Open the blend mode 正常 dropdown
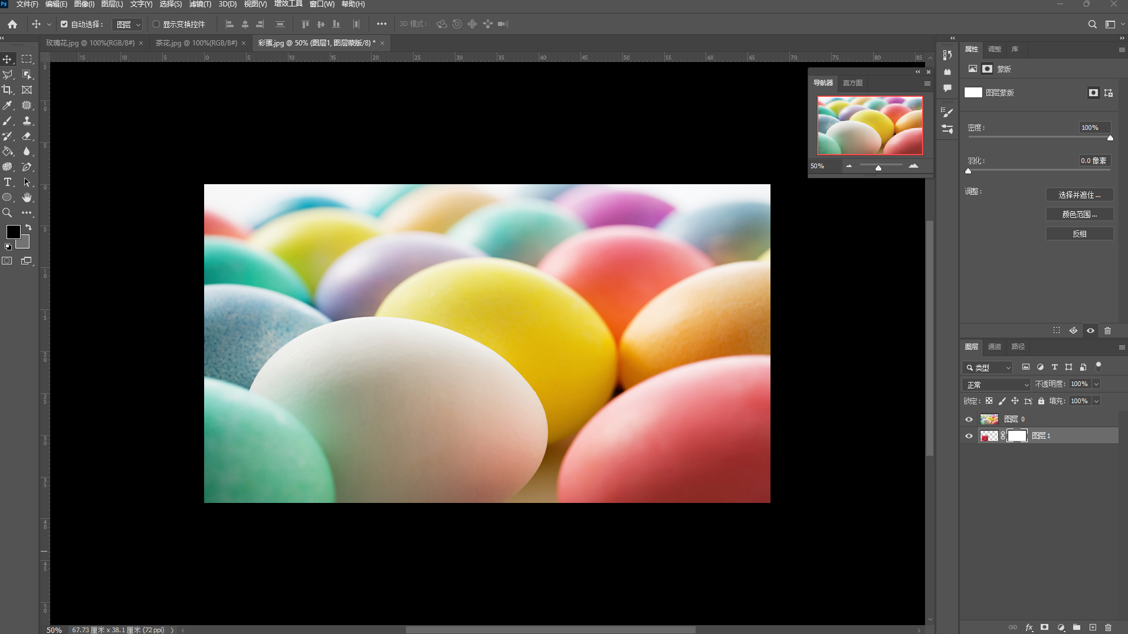Image resolution: width=1128 pixels, height=634 pixels. click(997, 384)
